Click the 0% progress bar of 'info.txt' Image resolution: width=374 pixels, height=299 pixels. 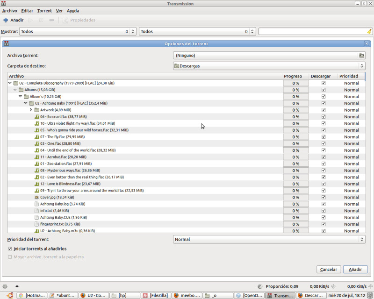[296, 211]
